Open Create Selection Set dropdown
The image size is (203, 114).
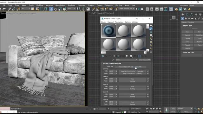(x=126, y=9)
